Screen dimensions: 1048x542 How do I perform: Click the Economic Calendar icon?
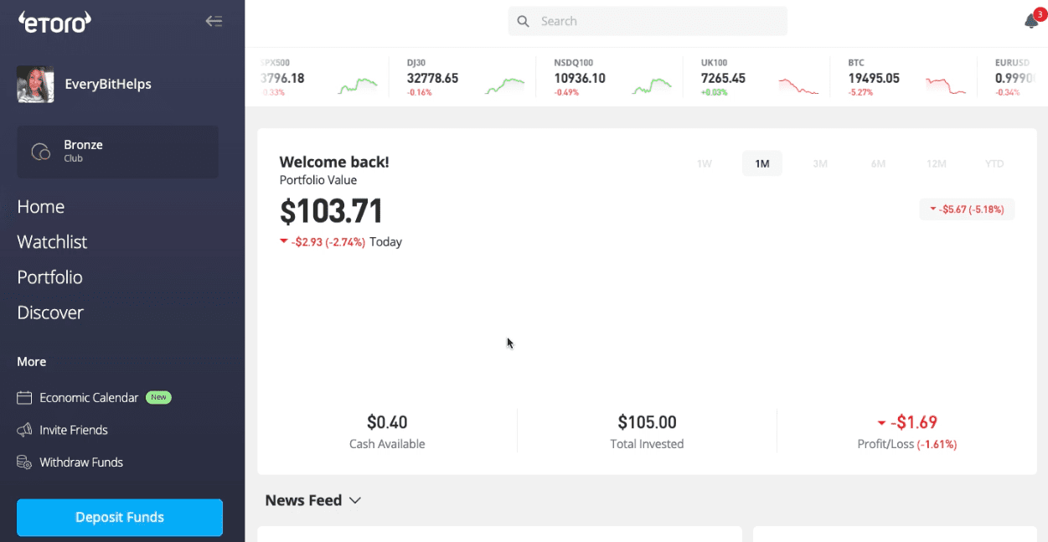pos(25,398)
